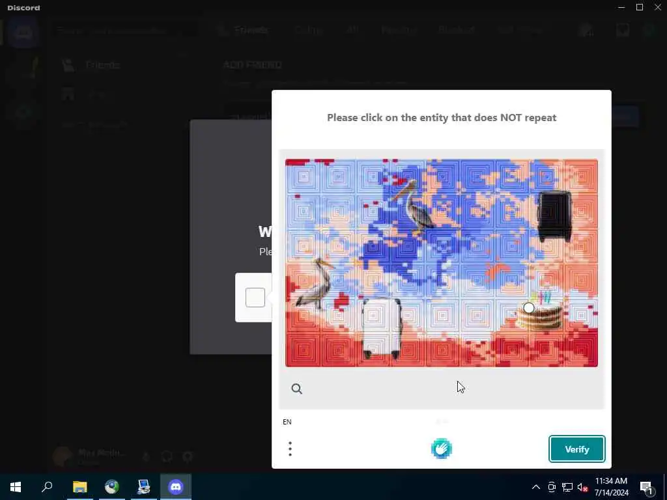This screenshot has width=667, height=500.
Task: Click the Discord user settings gear
Action: tap(188, 456)
